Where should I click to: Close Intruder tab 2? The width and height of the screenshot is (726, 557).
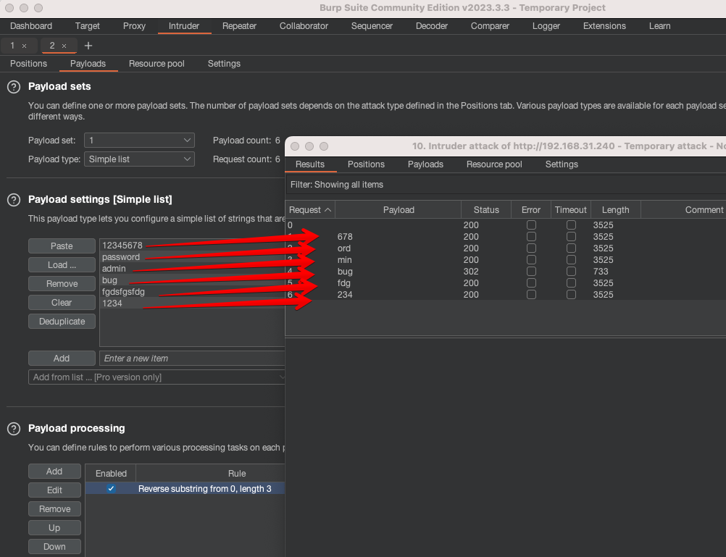[x=64, y=46]
